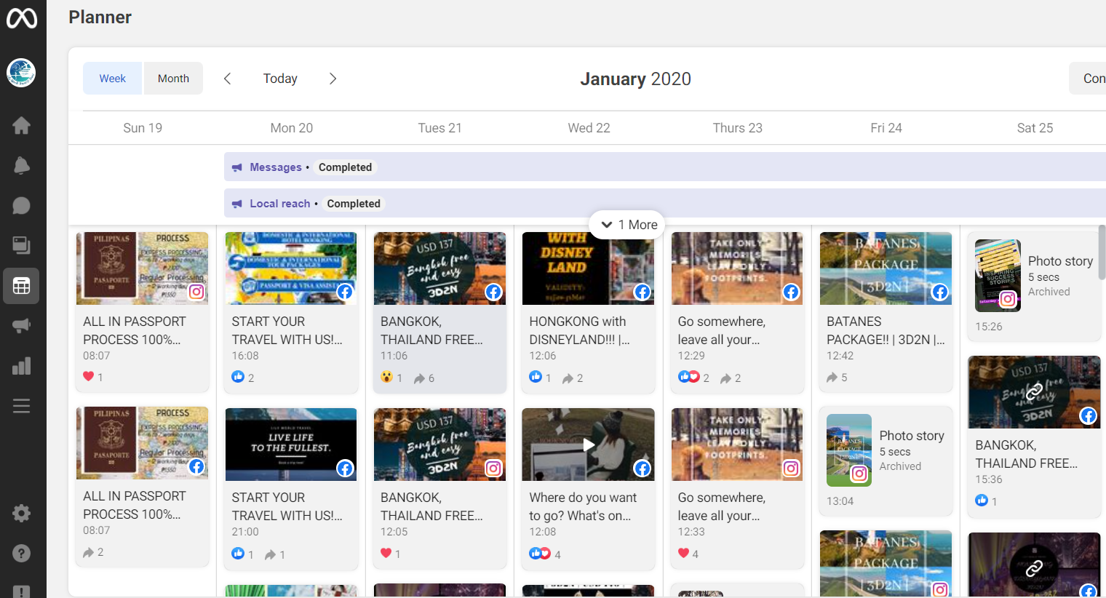This screenshot has height=598, width=1106.
Task: Jump to Today
Action: pos(280,79)
